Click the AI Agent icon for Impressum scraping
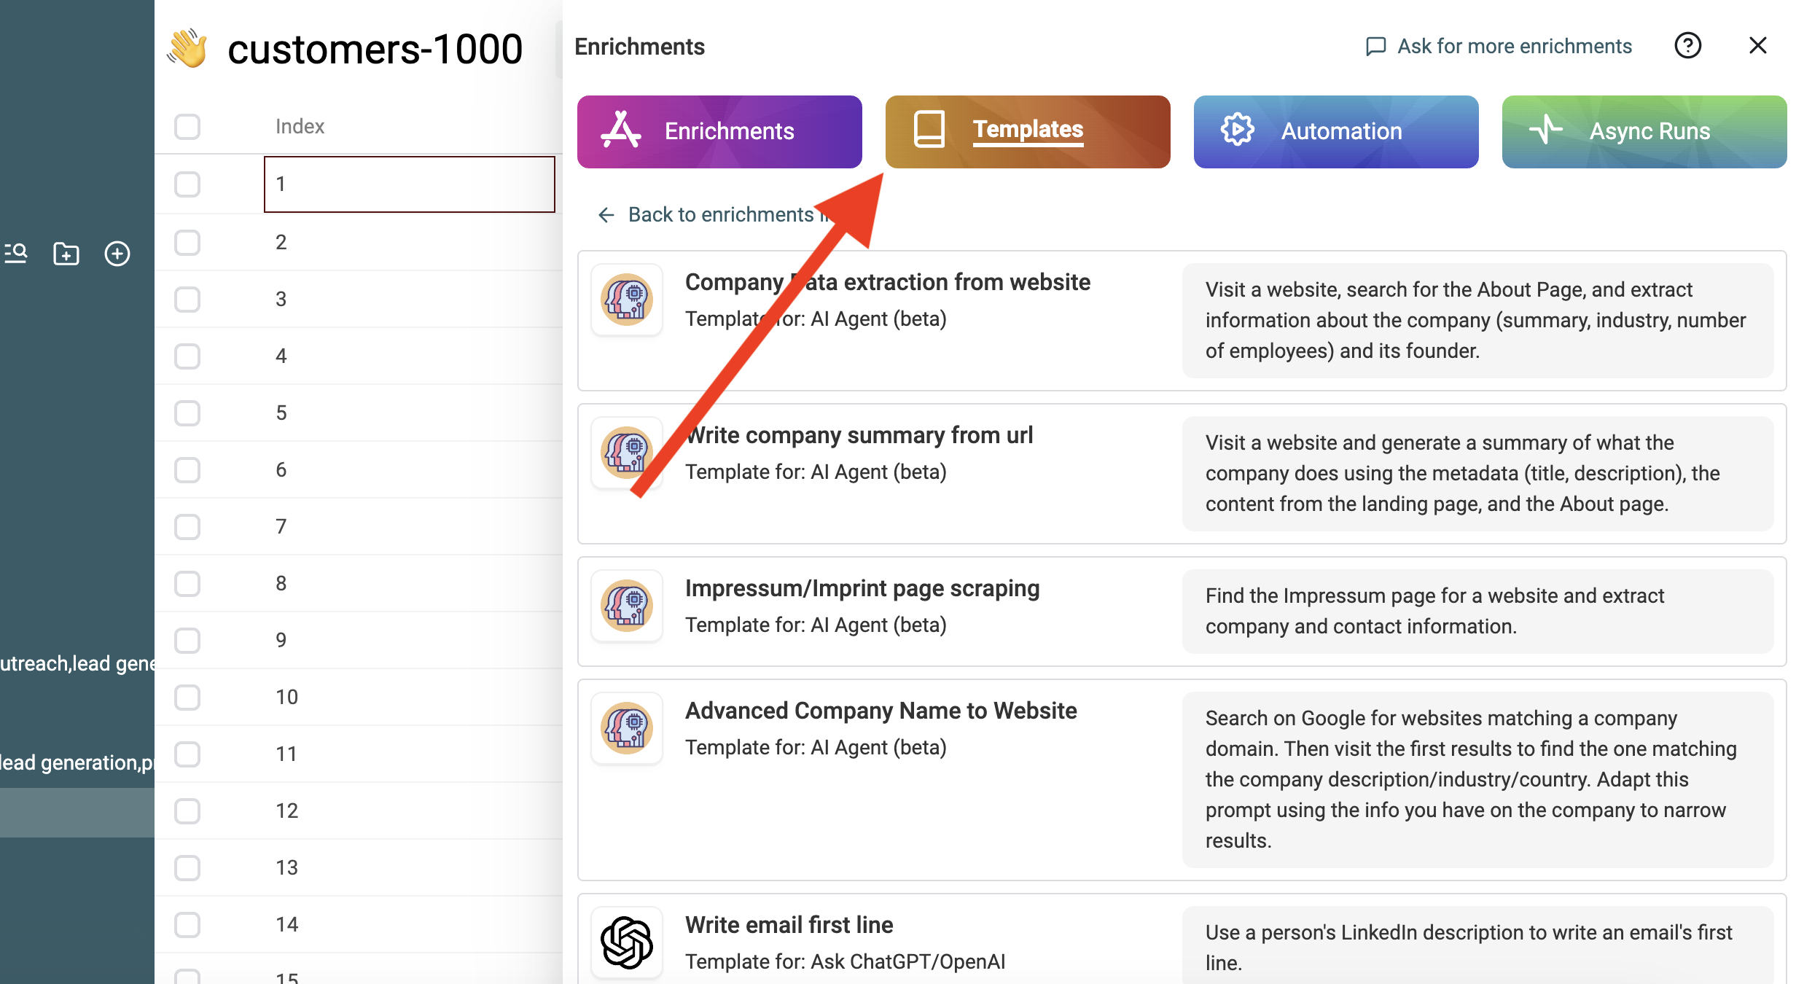This screenshot has width=1796, height=984. point(626,605)
